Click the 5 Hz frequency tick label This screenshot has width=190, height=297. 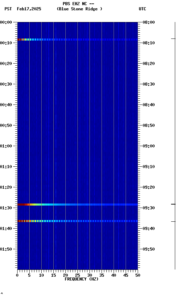coord(29,275)
